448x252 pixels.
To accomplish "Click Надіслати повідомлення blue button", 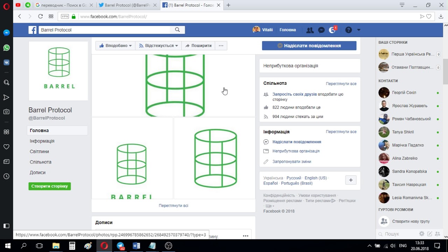I will pyautogui.click(x=309, y=45).
